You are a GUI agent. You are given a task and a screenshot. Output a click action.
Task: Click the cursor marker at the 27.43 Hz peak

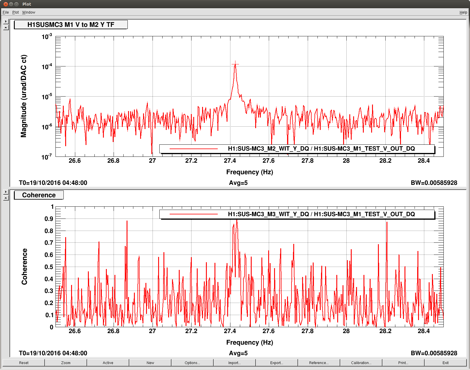point(235,64)
